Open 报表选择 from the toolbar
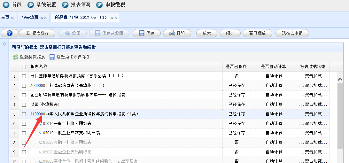Image resolution: width=349 pixels, height=163 pixels. [37, 33]
